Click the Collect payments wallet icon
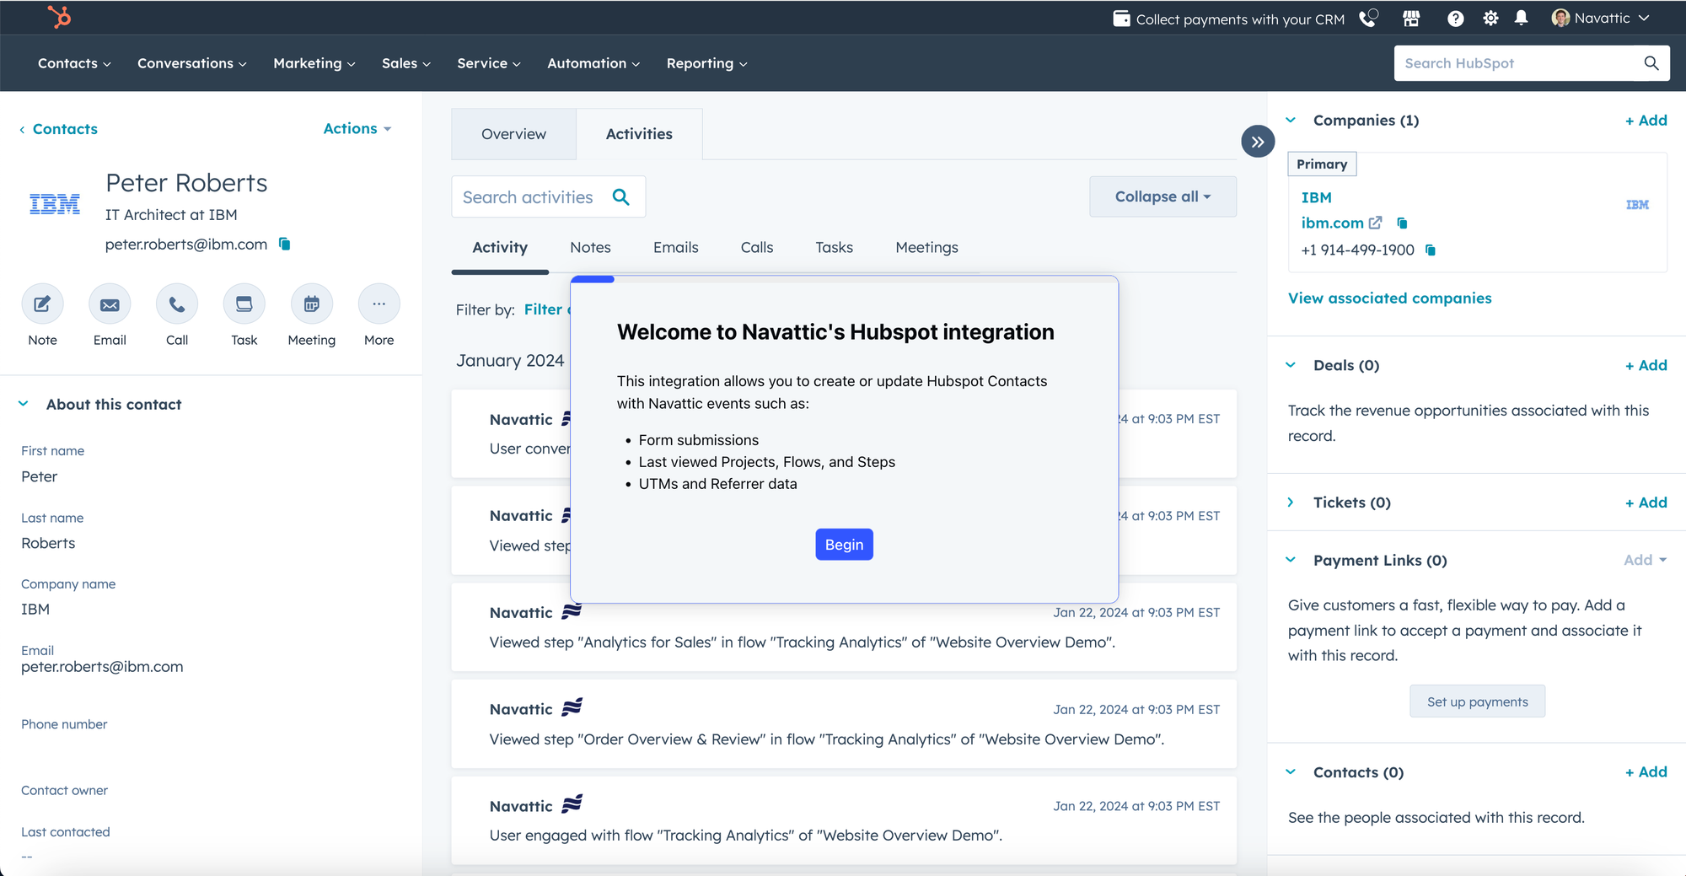Image resolution: width=1686 pixels, height=876 pixels. pyautogui.click(x=1121, y=19)
